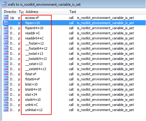Screen dimensions: 146x121
Task: Select the fopen64+10 address entry
Action: [x=34, y=28]
